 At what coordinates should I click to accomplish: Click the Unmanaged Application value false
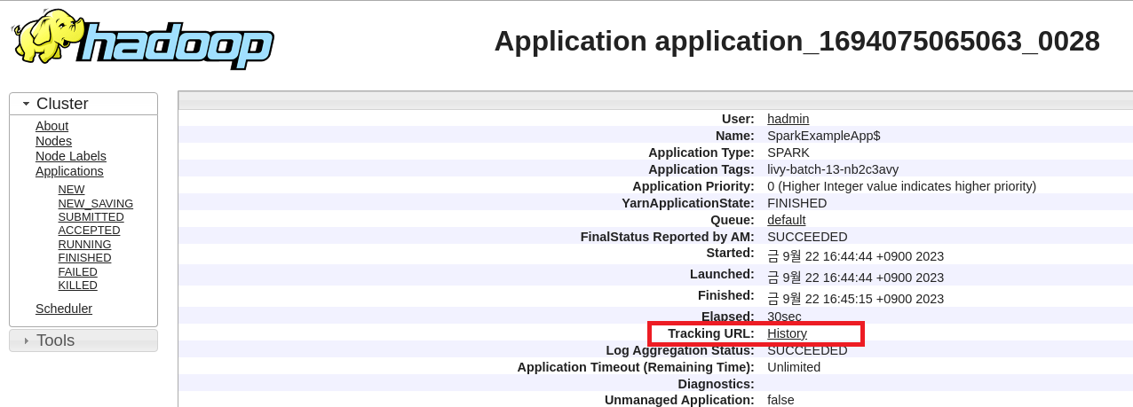[x=780, y=400]
